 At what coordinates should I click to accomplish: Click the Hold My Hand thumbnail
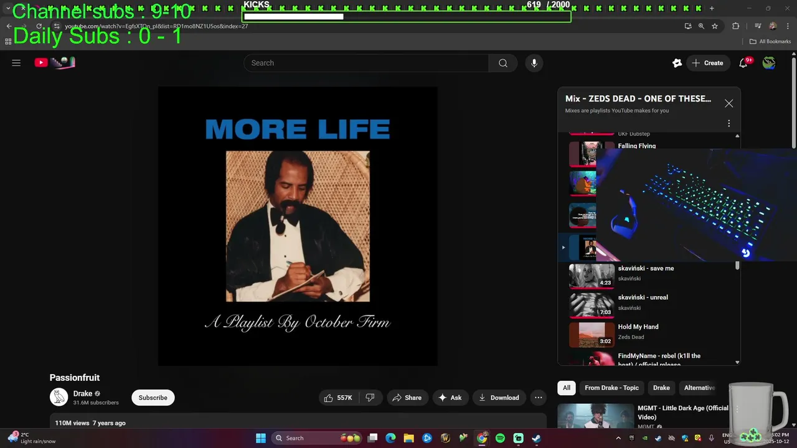pos(592,335)
